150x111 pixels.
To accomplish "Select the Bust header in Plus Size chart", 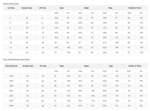I will (x=62, y=66).
